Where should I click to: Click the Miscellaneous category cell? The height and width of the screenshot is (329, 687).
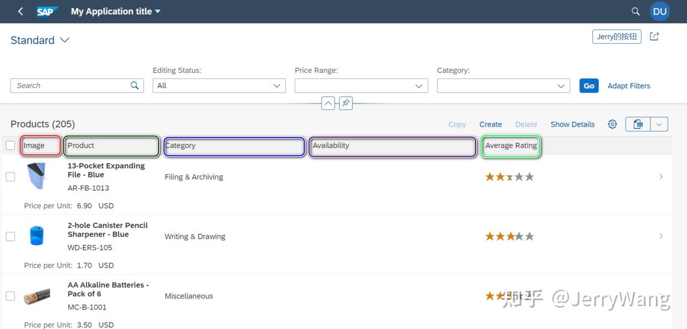pyautogui.click(x=189, y=296)
